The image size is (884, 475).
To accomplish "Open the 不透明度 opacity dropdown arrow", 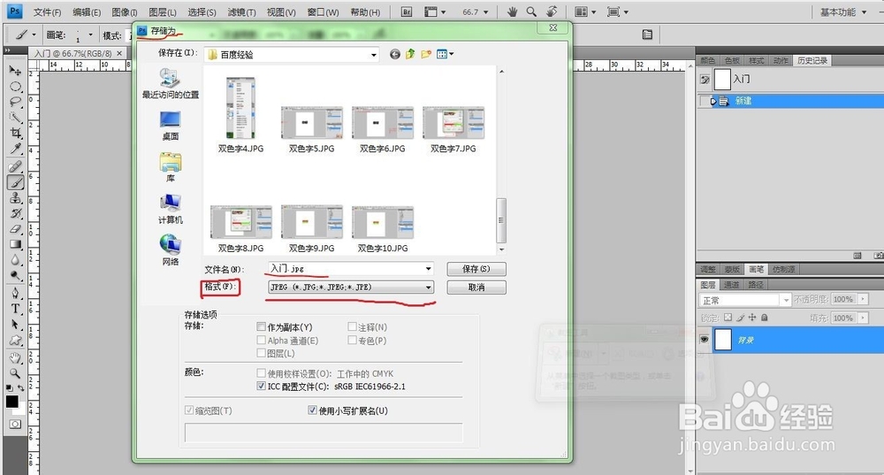I will click(x=863, y=299).
